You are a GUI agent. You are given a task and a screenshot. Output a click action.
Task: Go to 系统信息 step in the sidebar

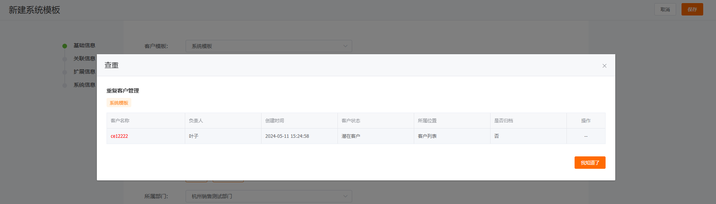click(84, 85)
